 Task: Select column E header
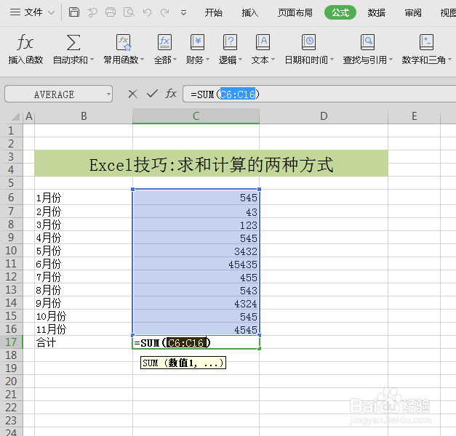414,116
